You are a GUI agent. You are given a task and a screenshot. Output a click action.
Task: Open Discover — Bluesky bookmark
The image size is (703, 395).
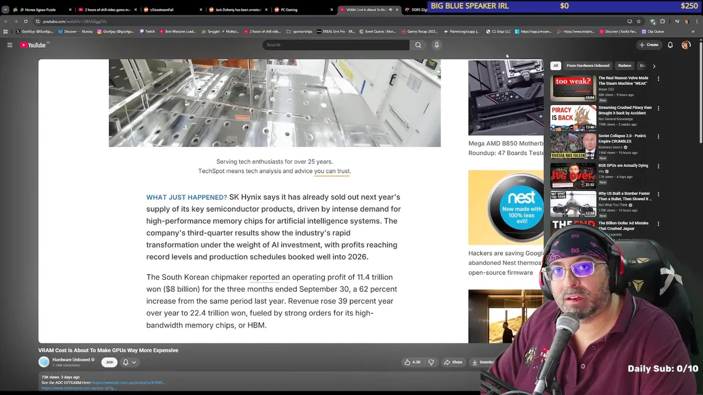pos(75,32)
